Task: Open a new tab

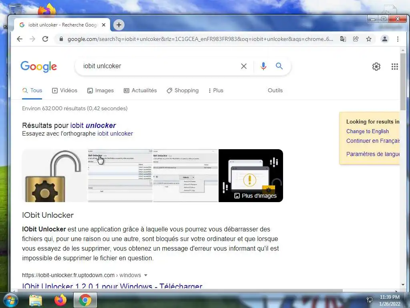Action: point(119,25)
